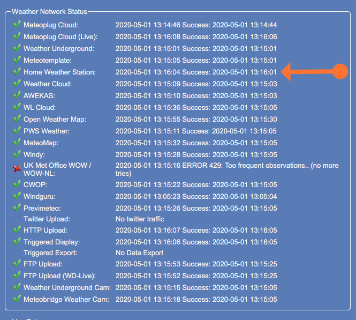Select the 'Triggered Export:' label
356x320 pixels.
pyautogui.click(x=50, y=253)
